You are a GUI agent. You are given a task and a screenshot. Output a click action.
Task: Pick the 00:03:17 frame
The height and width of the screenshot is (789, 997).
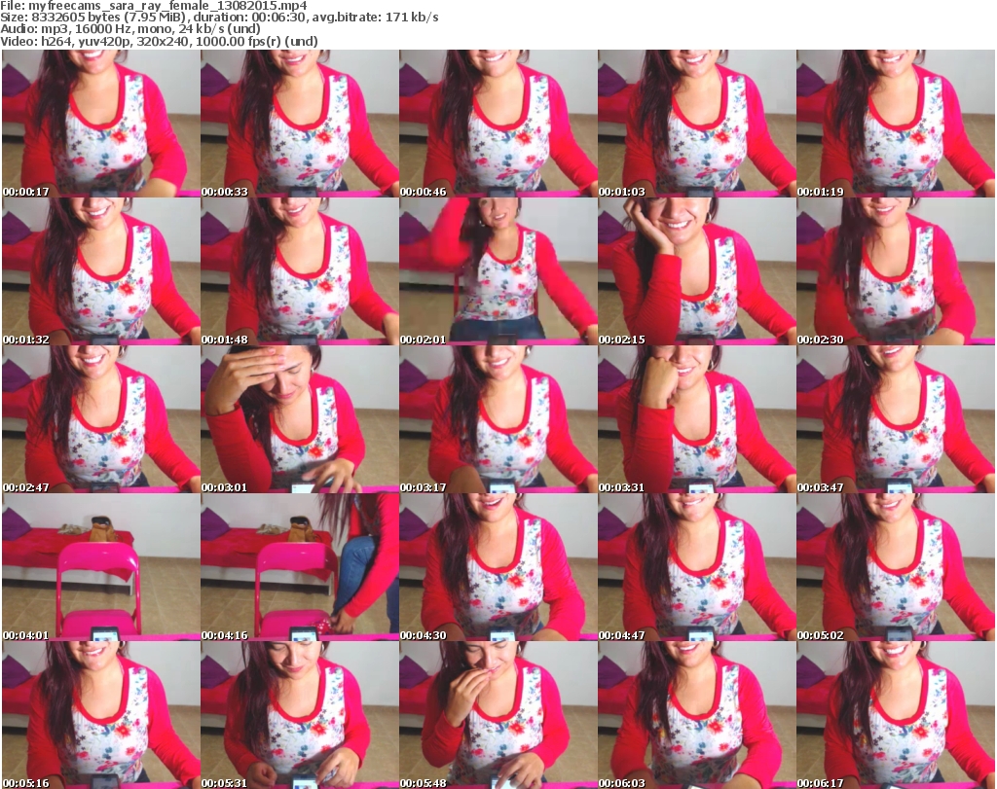tap(498, 419)
